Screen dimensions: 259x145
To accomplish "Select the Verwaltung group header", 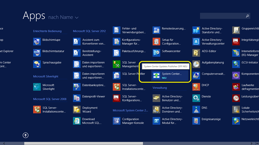I will [x=159, y=88].
